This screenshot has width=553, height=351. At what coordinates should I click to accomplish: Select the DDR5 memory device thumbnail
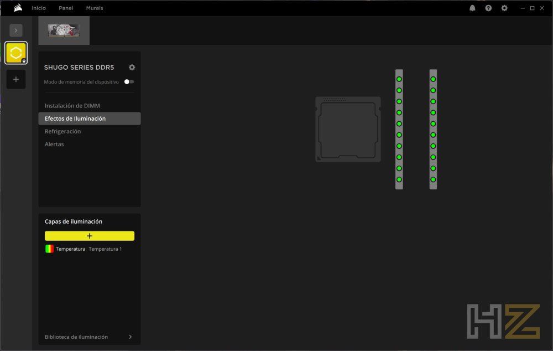pyautogui.click(x=64, y=30)
